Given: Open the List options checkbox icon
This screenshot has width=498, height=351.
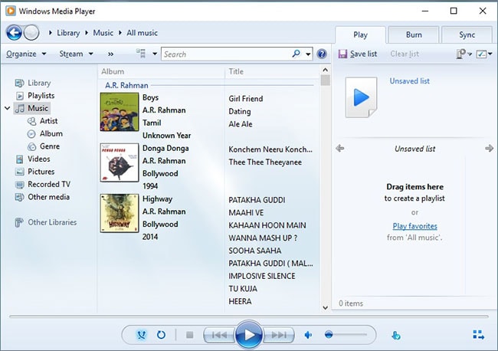Looking at the screenshot, I should click(x=481, y=54).
